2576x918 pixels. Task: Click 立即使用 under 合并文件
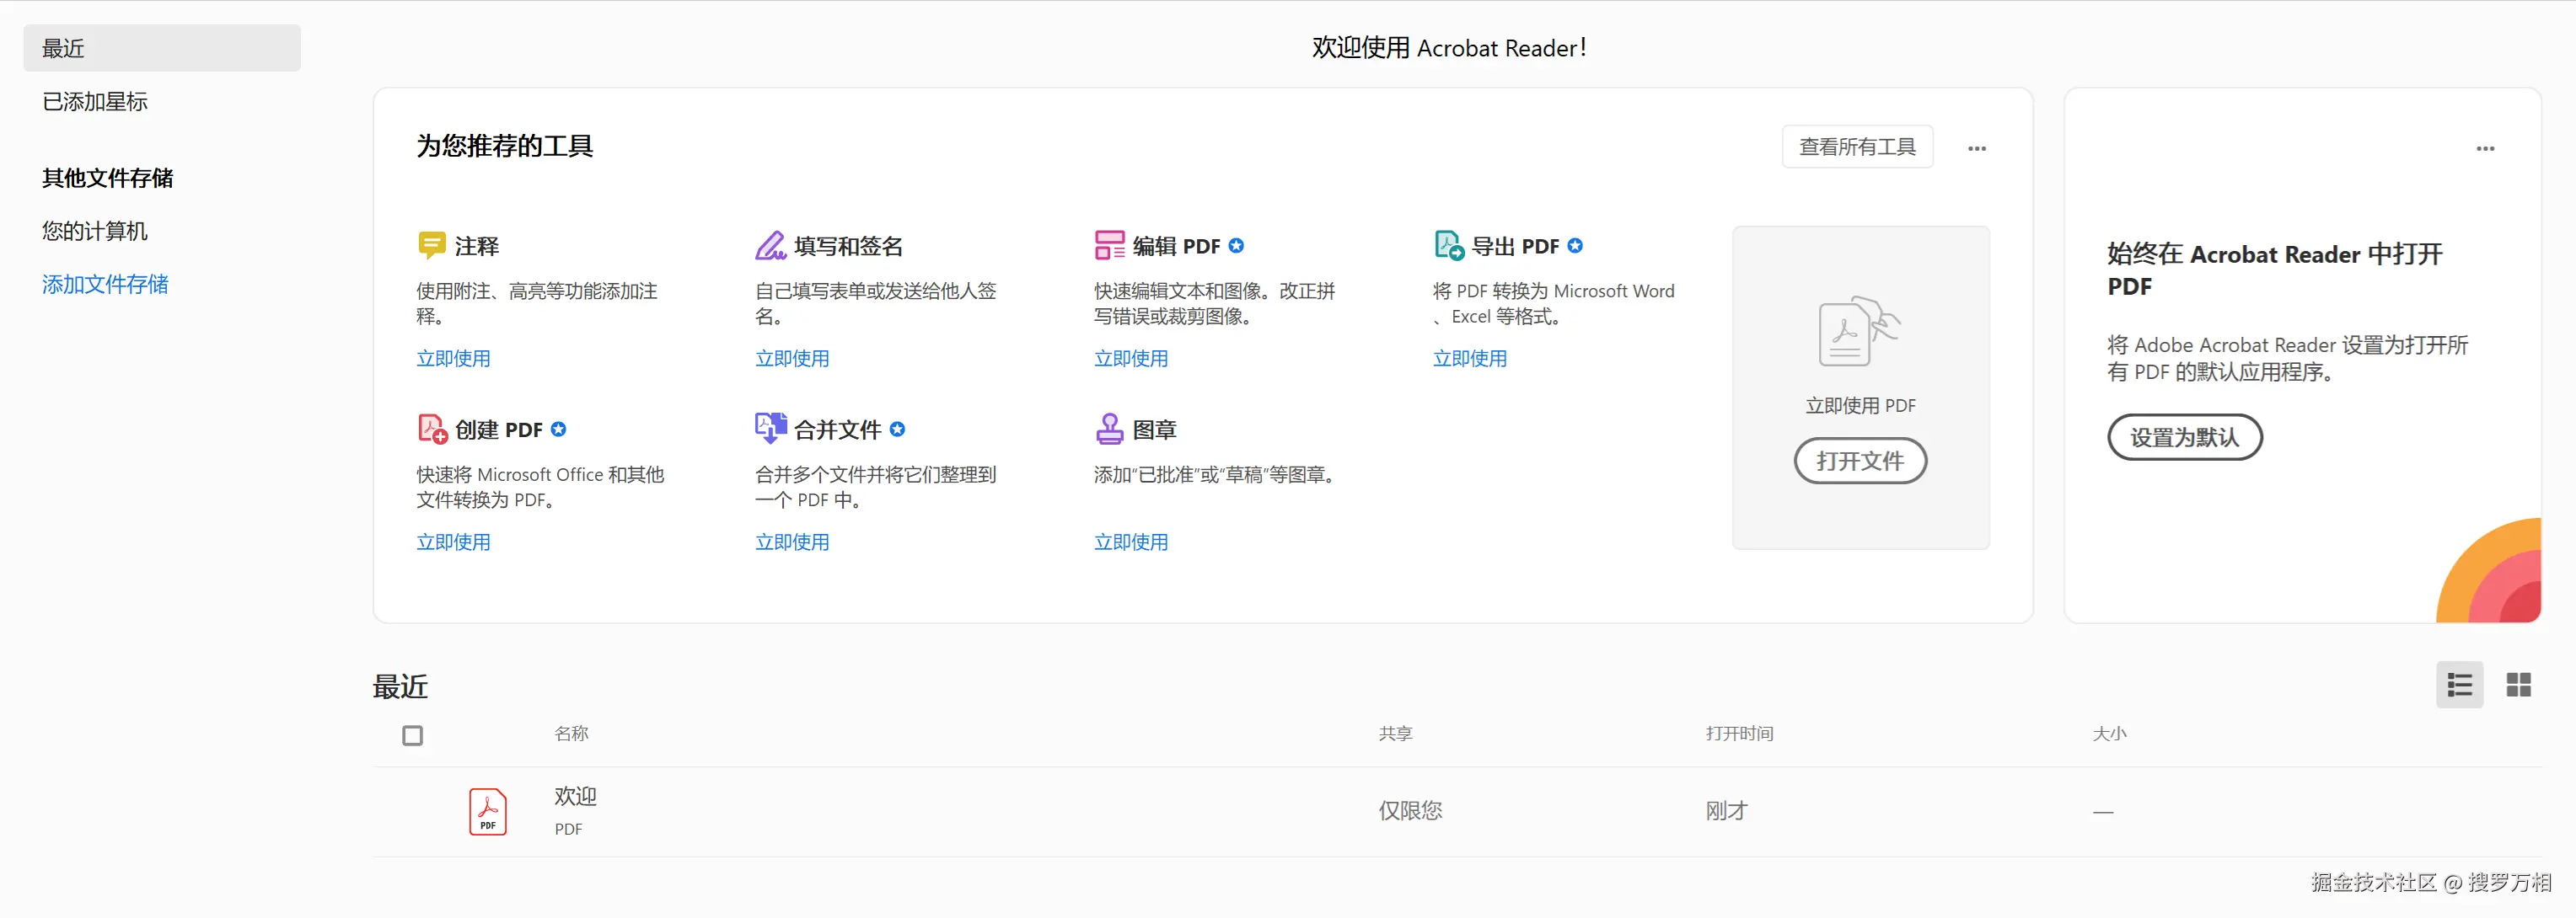792,542
